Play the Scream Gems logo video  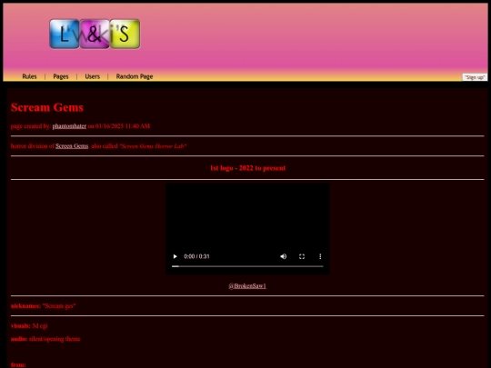(175, 256)
